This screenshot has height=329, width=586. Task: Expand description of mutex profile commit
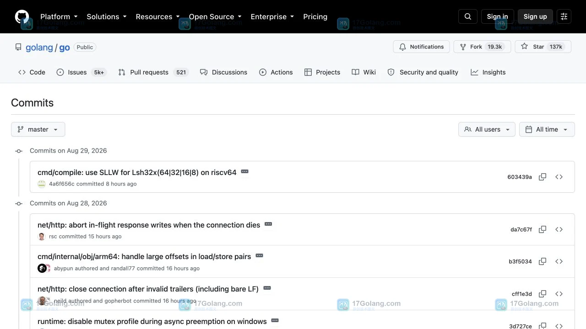point(275,321)
